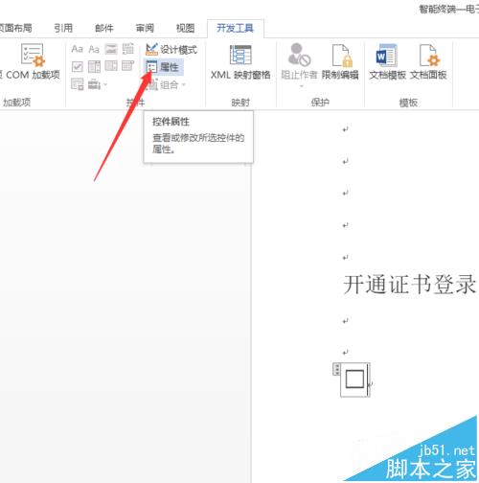Insert a repeating section content control

point(77,84)
